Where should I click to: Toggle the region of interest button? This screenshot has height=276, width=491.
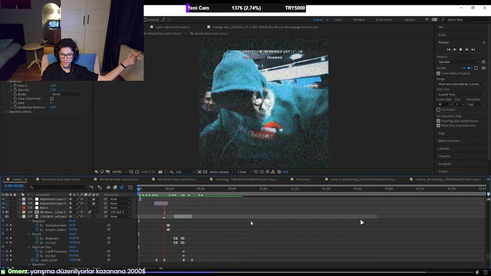coord(199,172)
